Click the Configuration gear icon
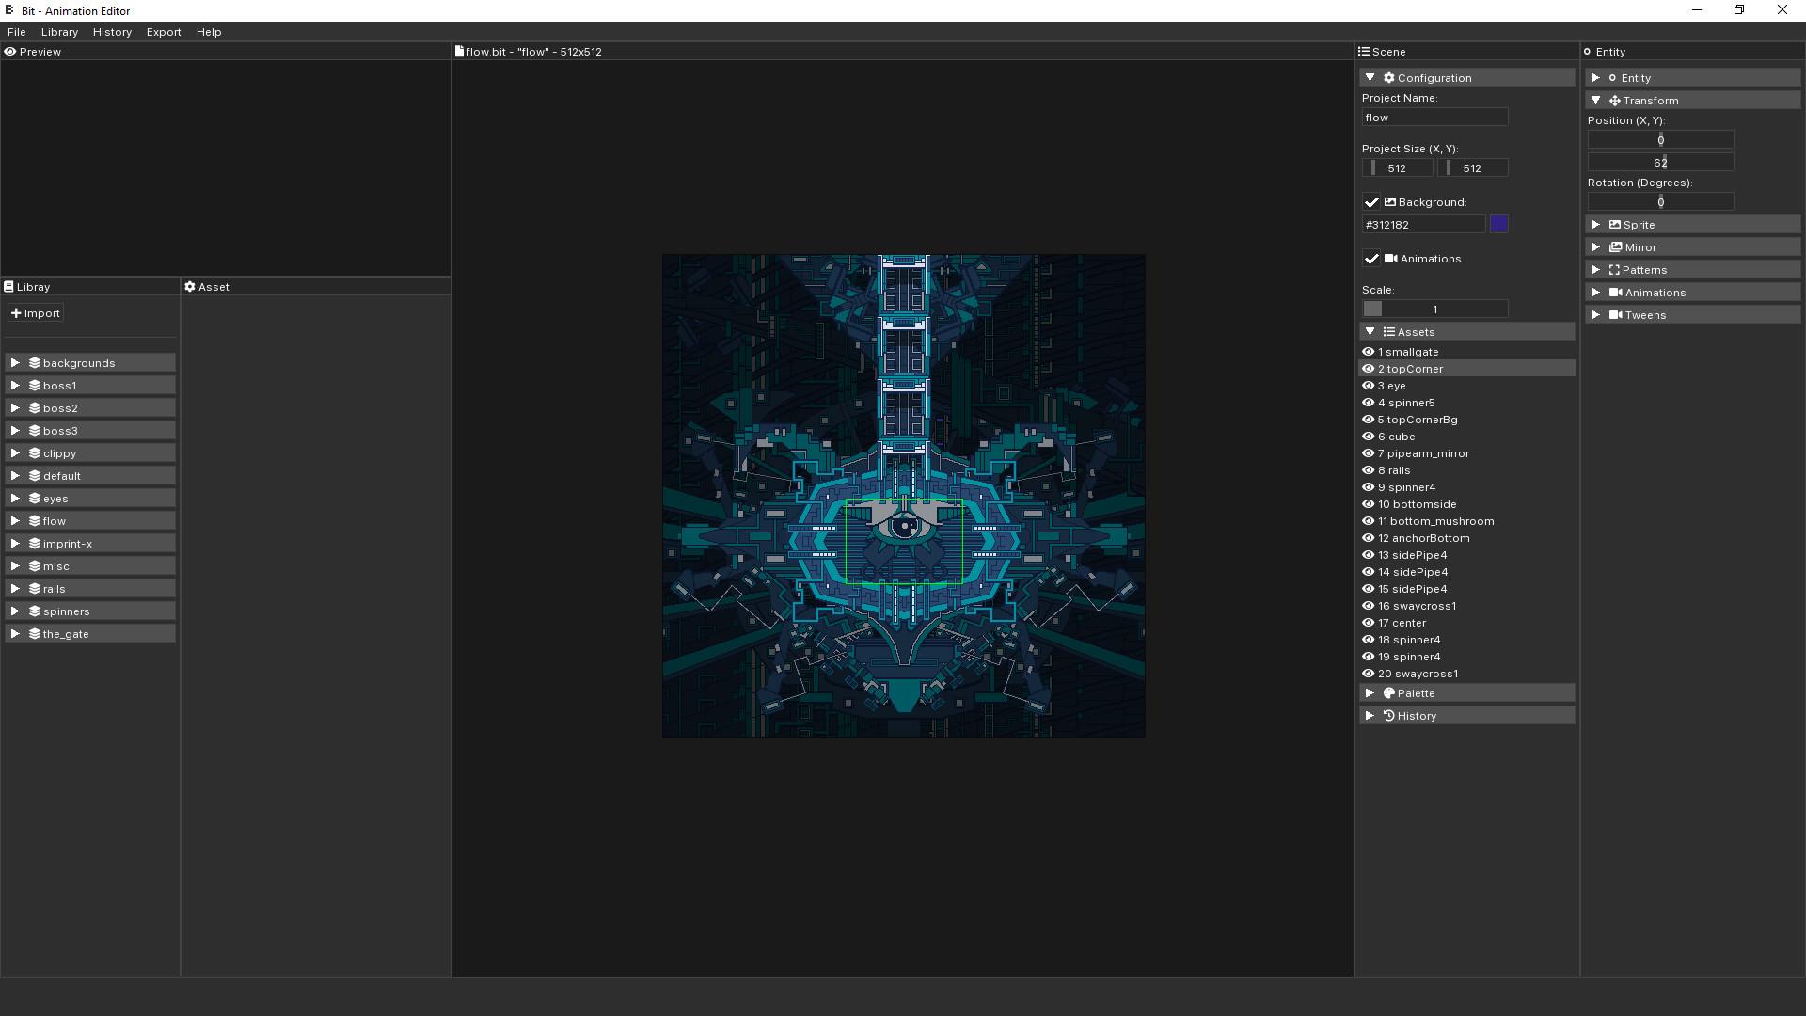Viewport: 1806px width, 1016px height. coord(1389,77)
